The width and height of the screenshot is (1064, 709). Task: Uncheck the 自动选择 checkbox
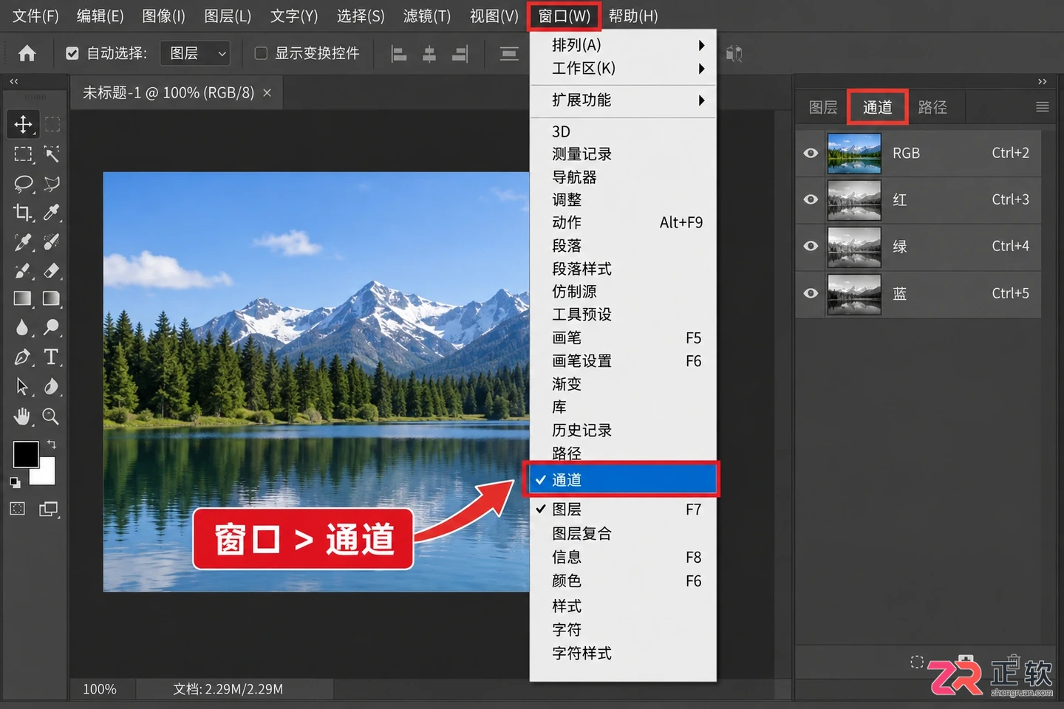pyautogui.click(x=72, y=53)
